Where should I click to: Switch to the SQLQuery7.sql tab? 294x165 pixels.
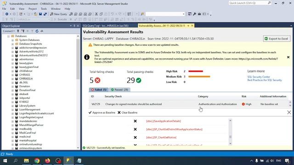click(x=105, y=26)
